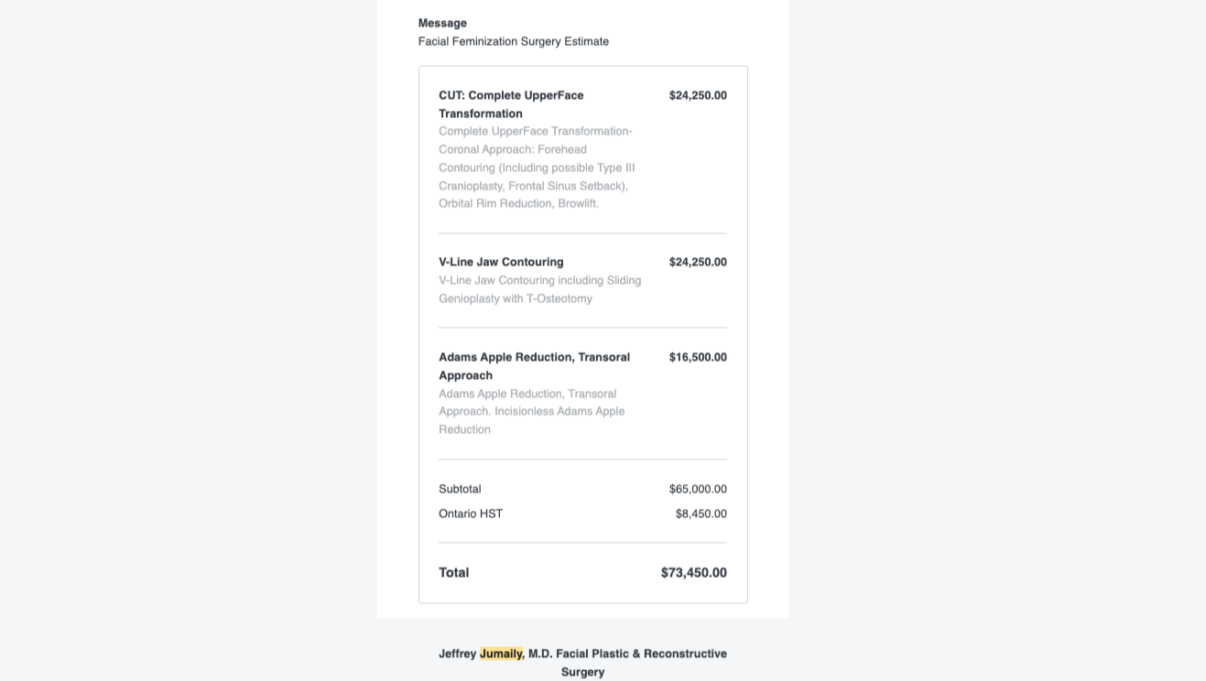
Task: Click the Incisionless Adams Apple Reduction description
Action: pyautogui.click(x=532, y=411)
